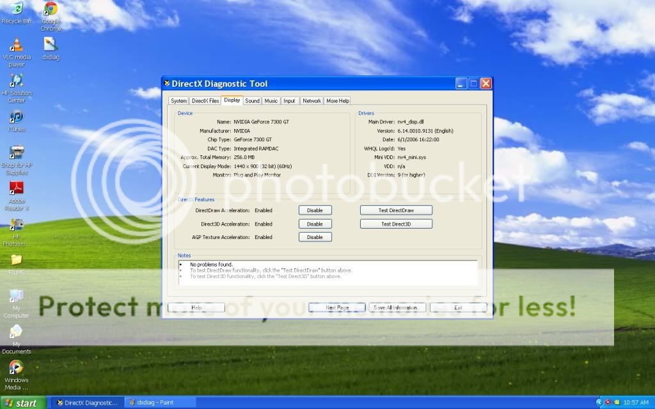Select the VLC media player desktop icon
The height and width of the screenshot is (409, 655).
point(16,52)
